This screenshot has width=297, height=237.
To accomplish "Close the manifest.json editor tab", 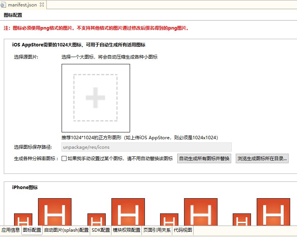I will coord(42,5).
